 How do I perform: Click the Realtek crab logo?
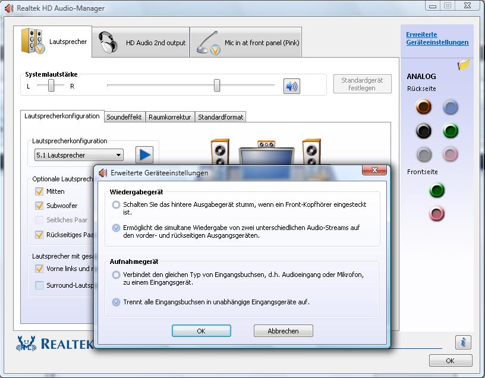[x=26, y=344]
